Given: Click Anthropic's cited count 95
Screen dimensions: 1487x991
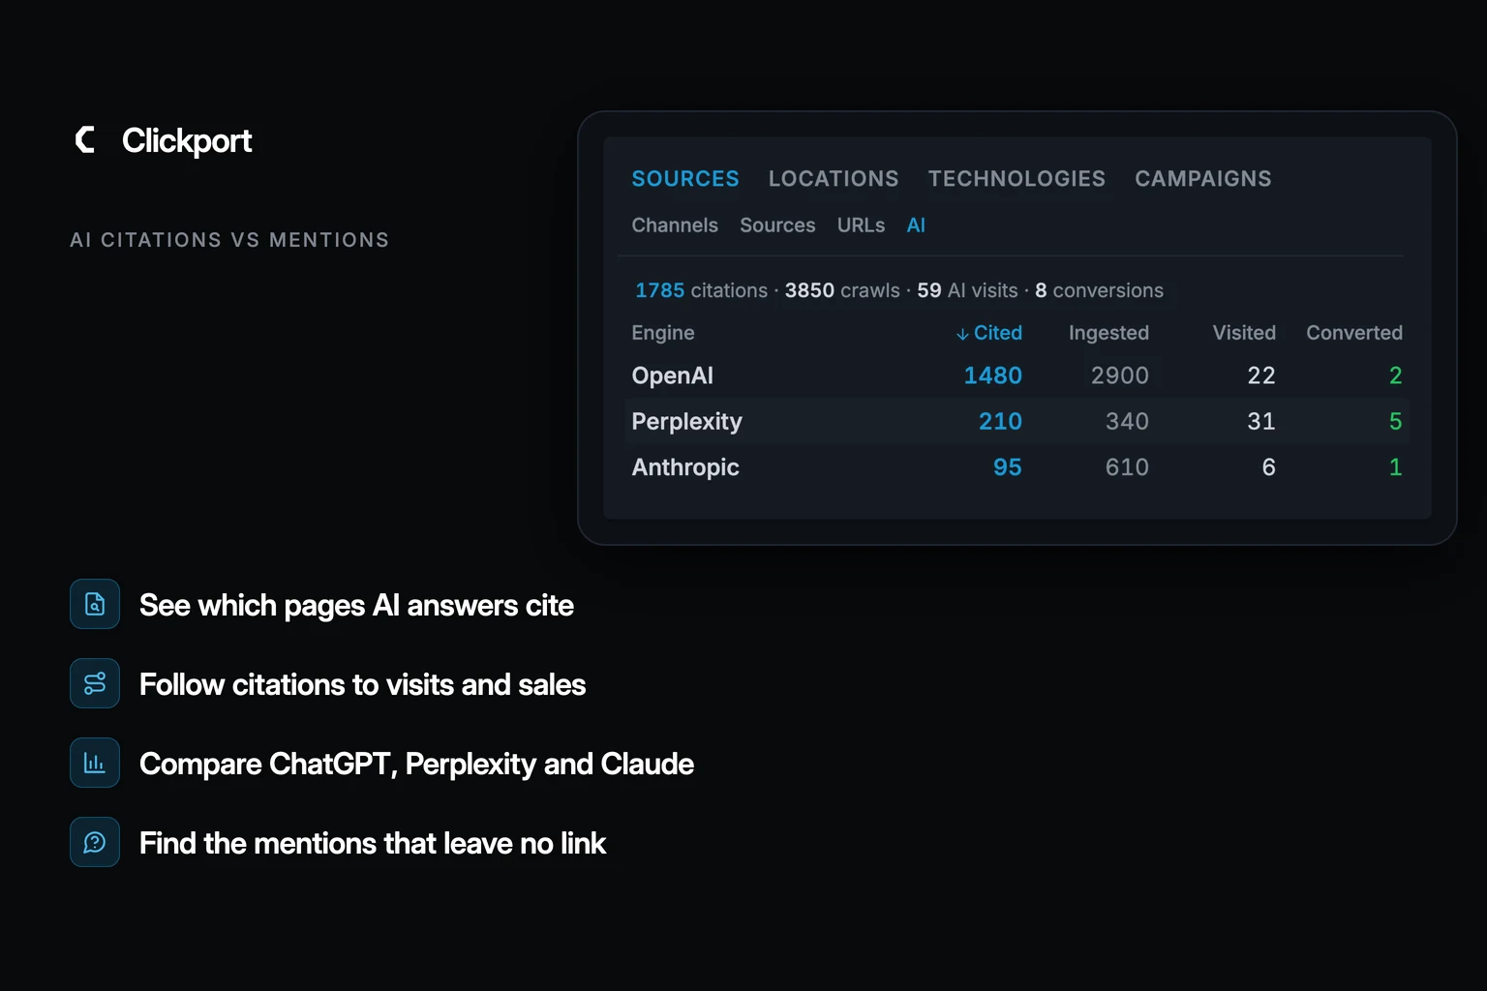Looking at the screenshot, I should (1008, 467).
